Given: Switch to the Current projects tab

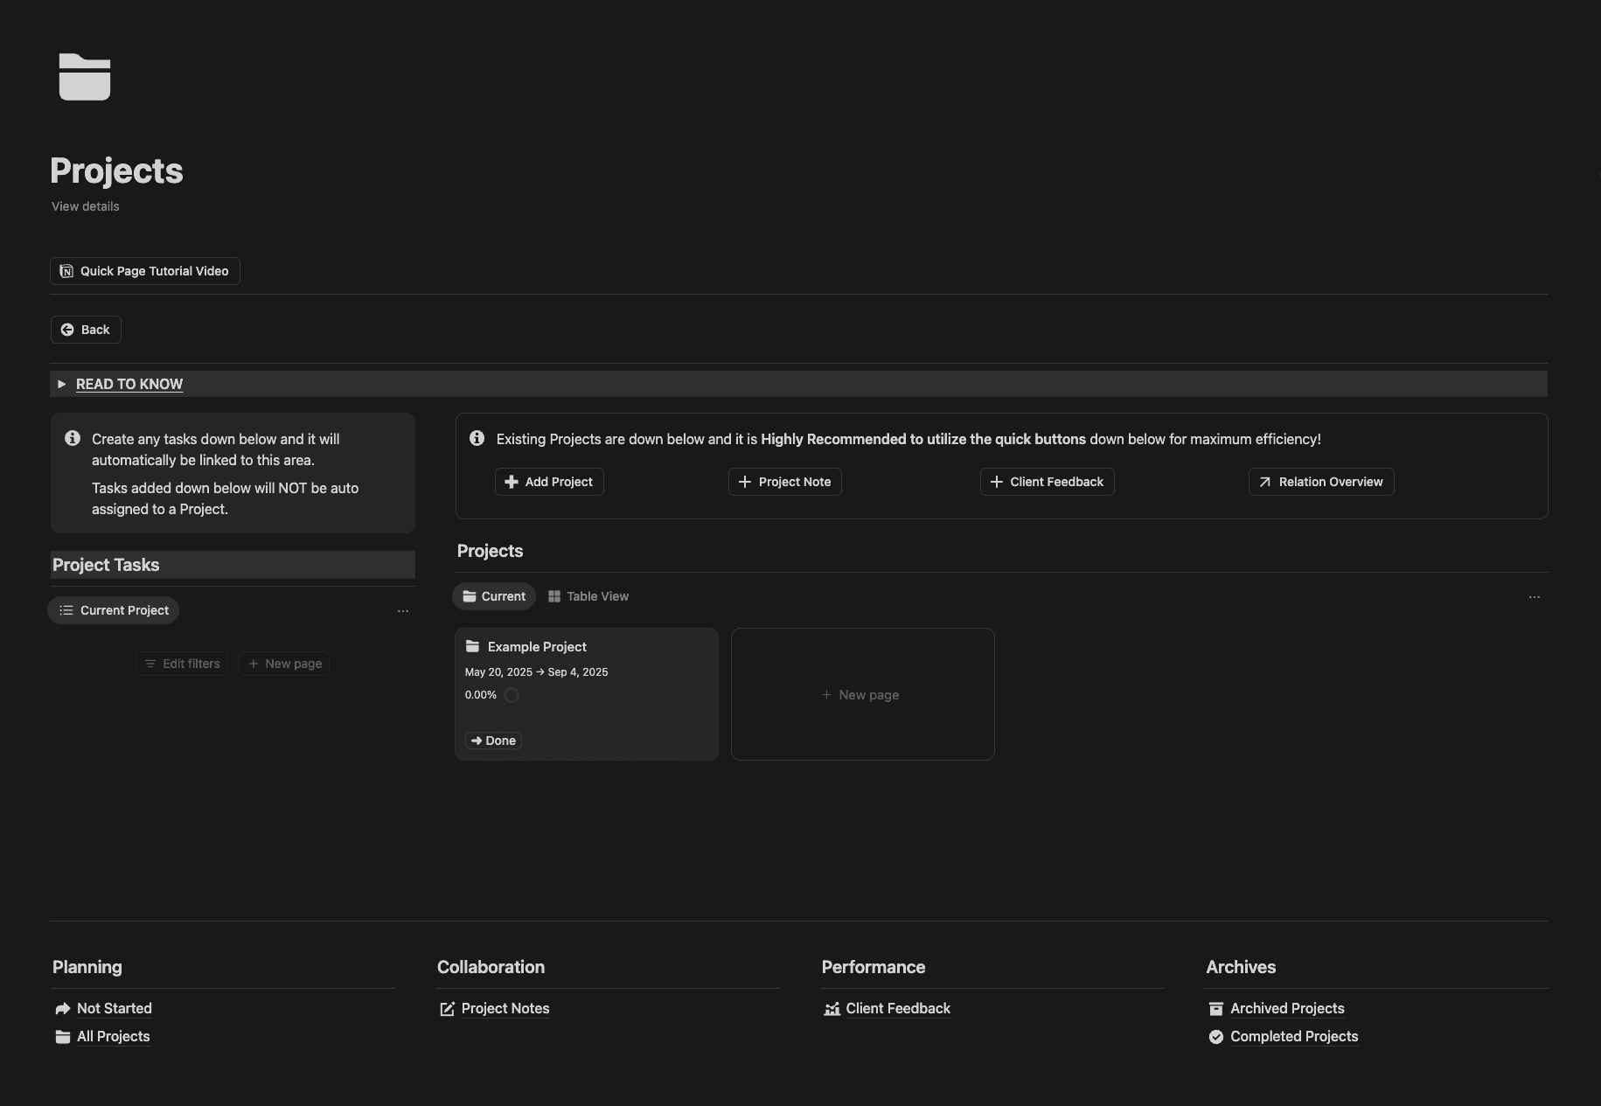Looking at the screenshot, I should tap(494, 596).
